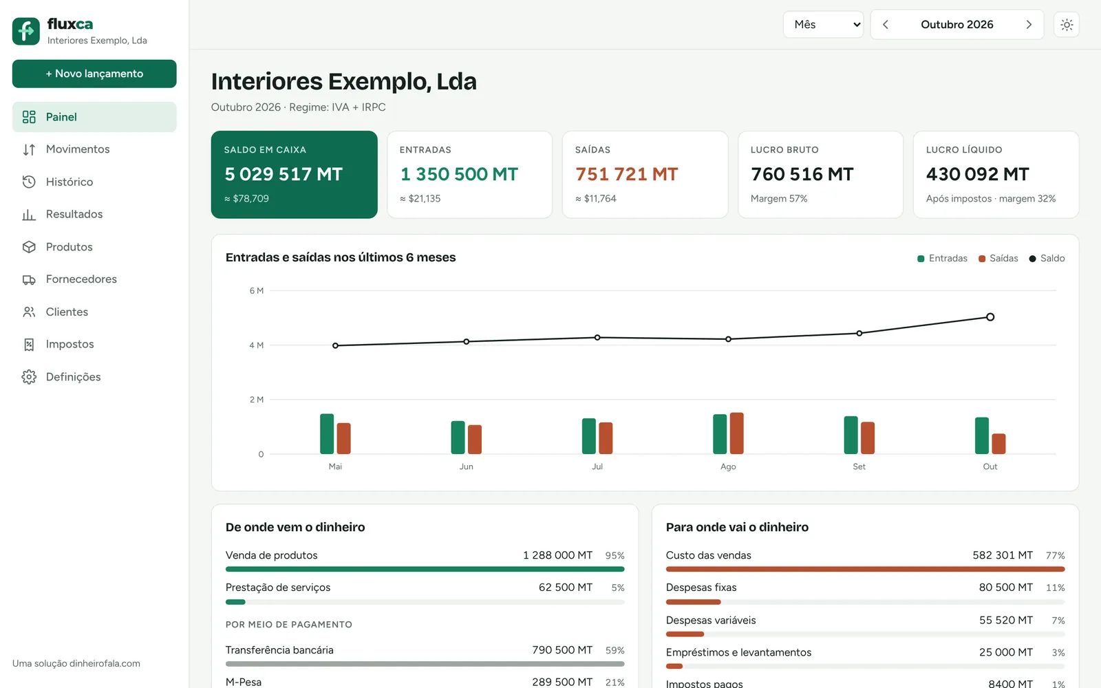Toggle the Saldo legend series
1101x688 pixels.
(x=1047, y=259)
